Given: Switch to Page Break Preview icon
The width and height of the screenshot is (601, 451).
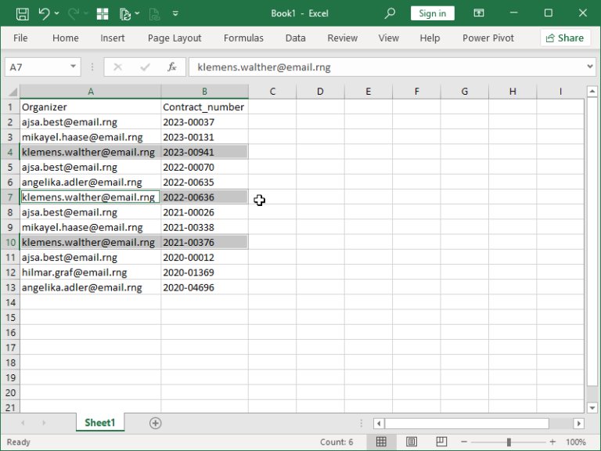Looking at the screenshot, I should click(441, 442).
